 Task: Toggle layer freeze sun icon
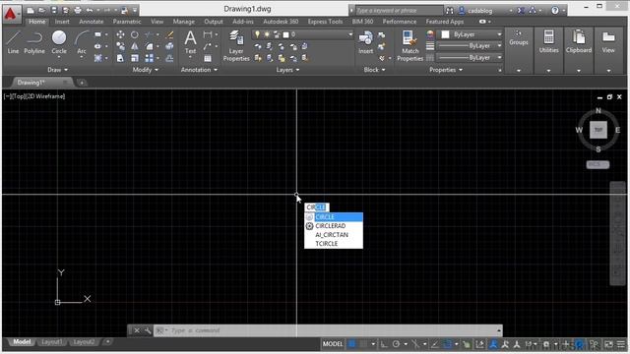(x=267, y=34)
